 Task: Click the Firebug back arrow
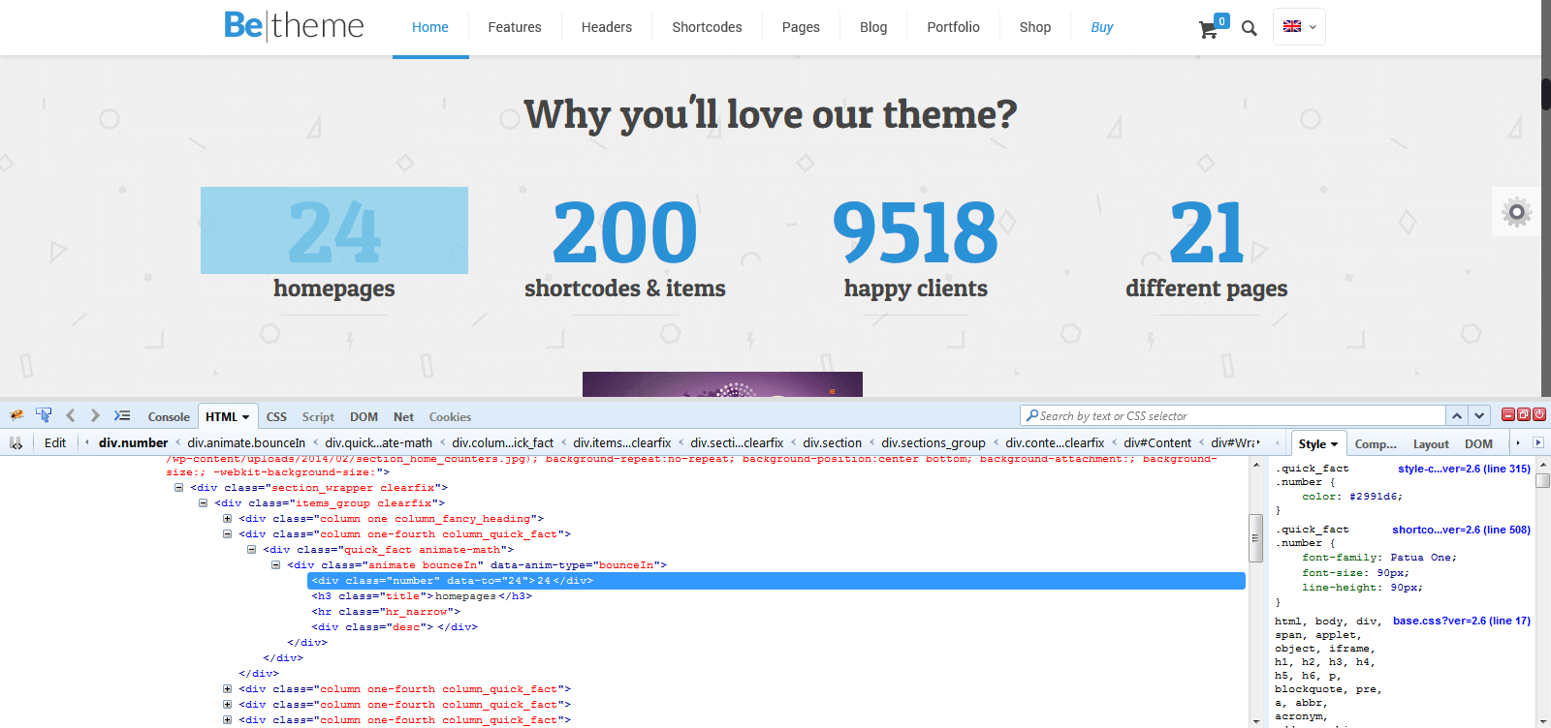click(x=70, y=415)
